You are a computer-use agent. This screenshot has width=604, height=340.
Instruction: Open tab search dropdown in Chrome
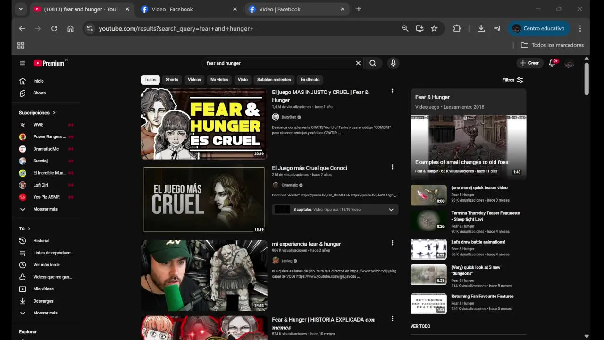pyautogui.click(x=21, y=9)
